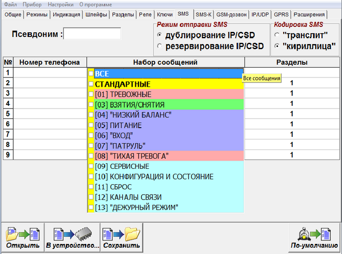Toggle the [03] ВЗЯТИЯ/СНЯТИЯ checkbox
342x254 pixels.
coord(91,104)
